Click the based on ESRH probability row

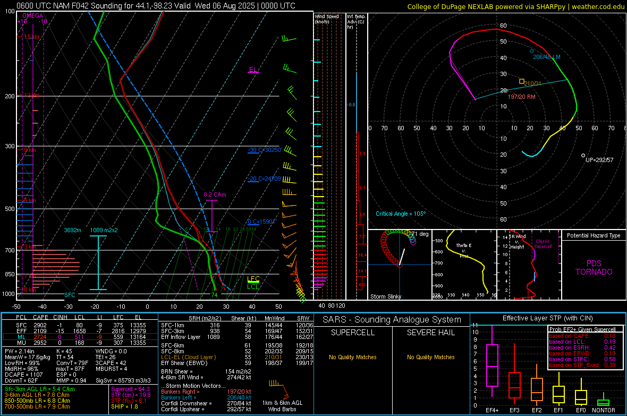tap(582, 347)
